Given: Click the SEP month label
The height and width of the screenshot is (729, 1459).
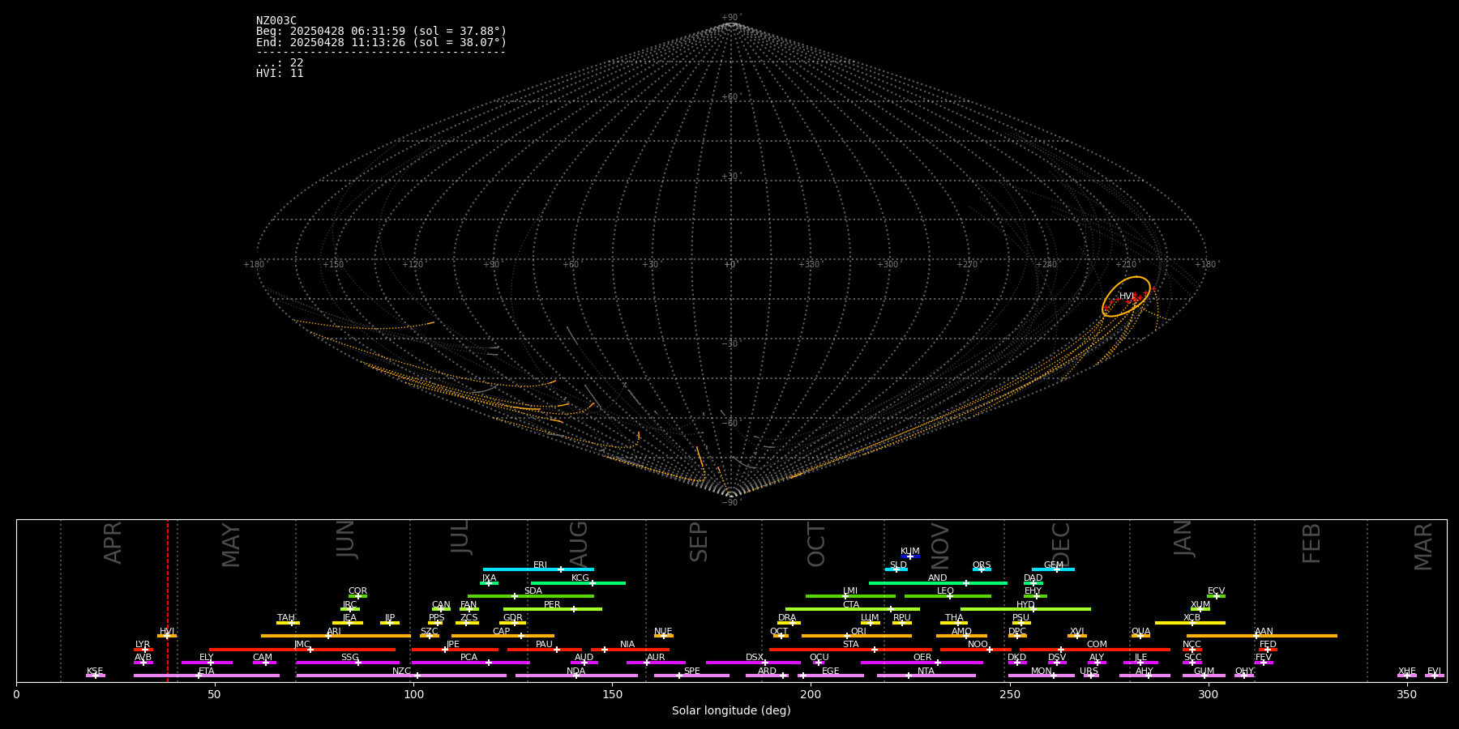Looking at the screenshot, I should click(x=699, y=542).
